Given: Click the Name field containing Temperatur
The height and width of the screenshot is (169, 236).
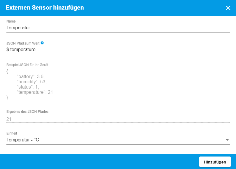Looking at the screenshot, I should coord(118,28).
